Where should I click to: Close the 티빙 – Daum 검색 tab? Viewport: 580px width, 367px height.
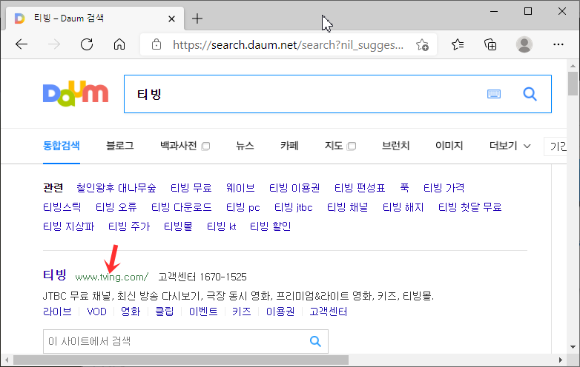click(171, 18)
